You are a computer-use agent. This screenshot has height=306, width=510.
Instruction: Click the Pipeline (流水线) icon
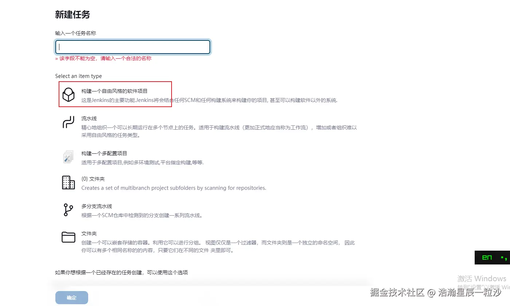point(68,122)
